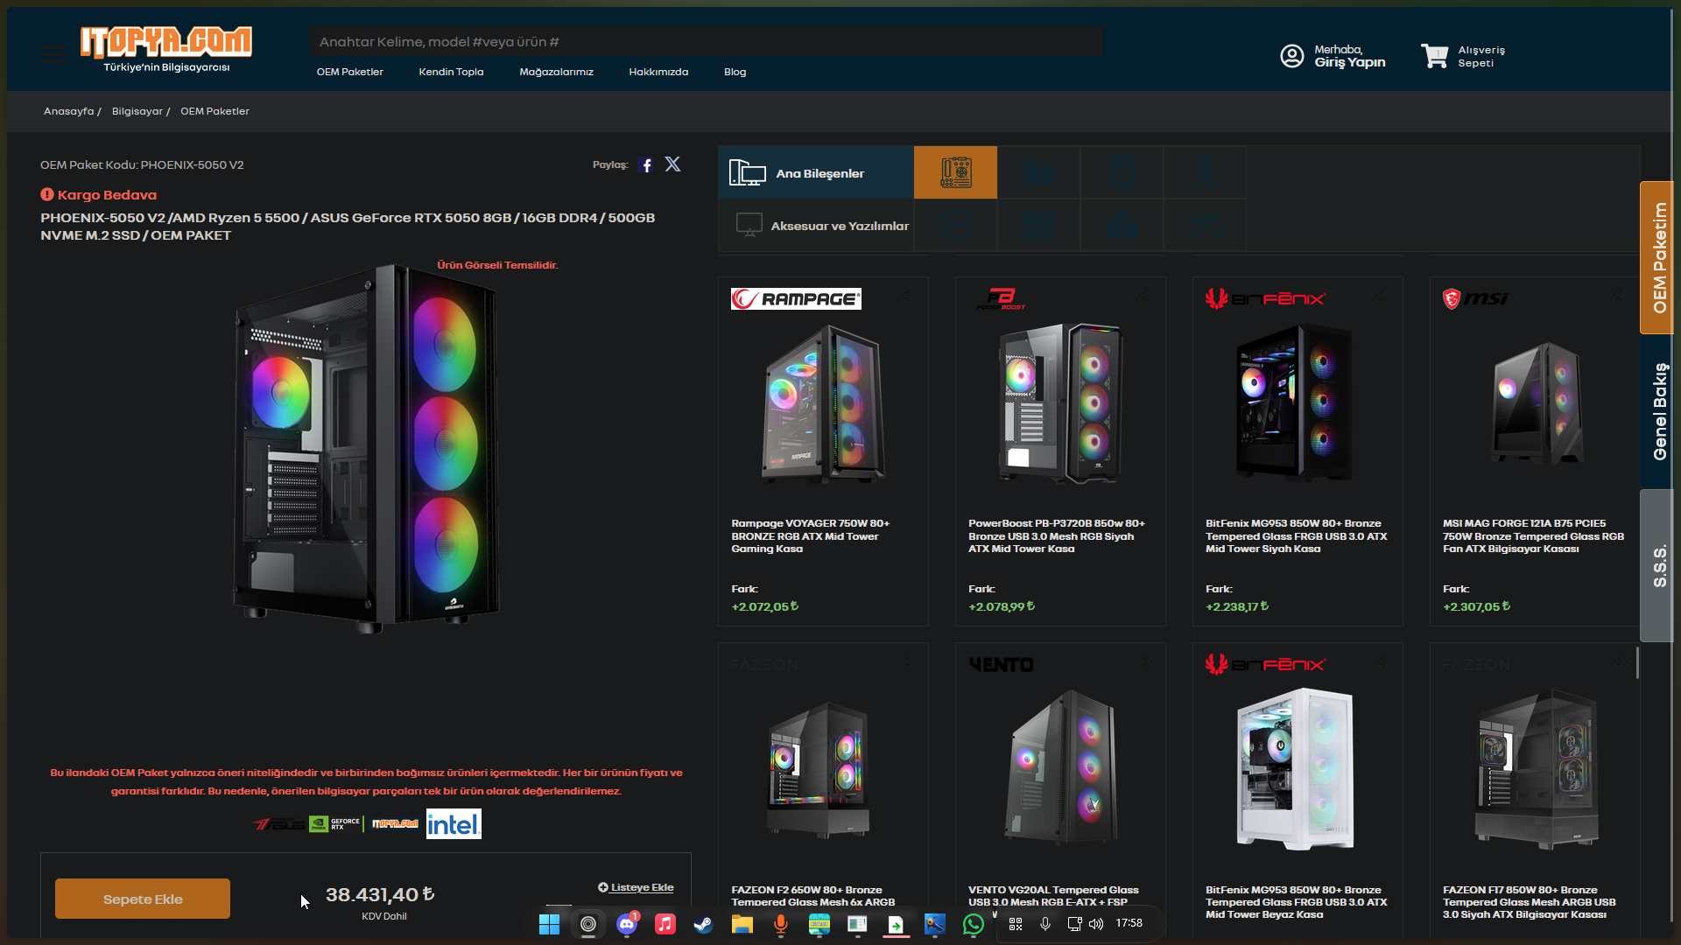Open Steam from the taskbar
The width and height of the screenshot is (1681, 945).
(x=704, y=924)
